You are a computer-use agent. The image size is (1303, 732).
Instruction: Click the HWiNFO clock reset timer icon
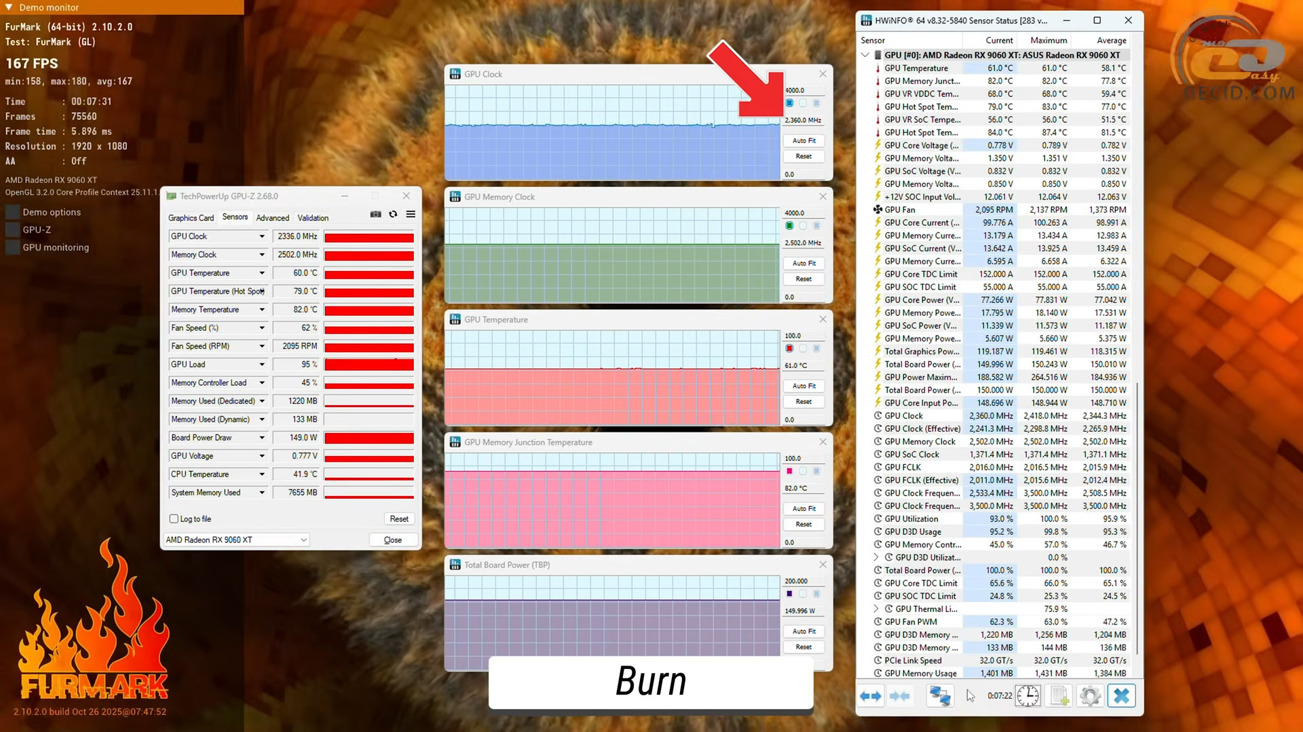(1027, 696)
